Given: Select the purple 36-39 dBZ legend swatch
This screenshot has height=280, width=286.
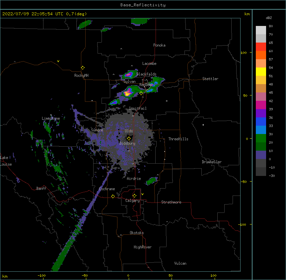Looking at the screenshot, I should point(261,113).
